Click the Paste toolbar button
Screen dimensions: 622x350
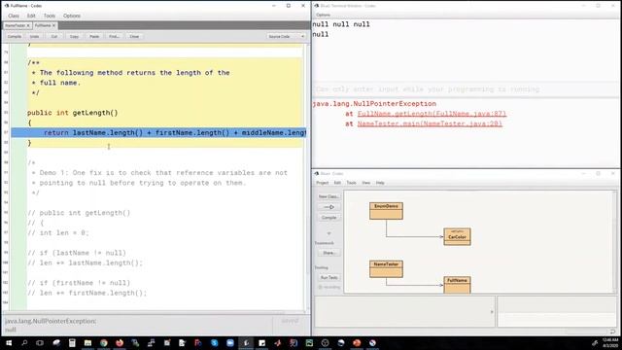tap(94, 37)
